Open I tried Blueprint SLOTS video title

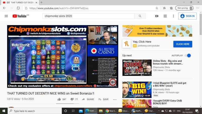pos(169,84)
